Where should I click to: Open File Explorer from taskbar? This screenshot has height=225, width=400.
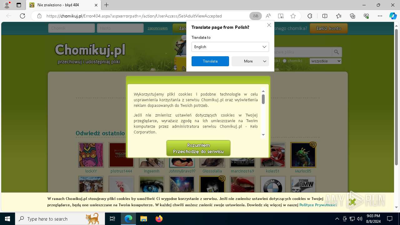[143, 219]
